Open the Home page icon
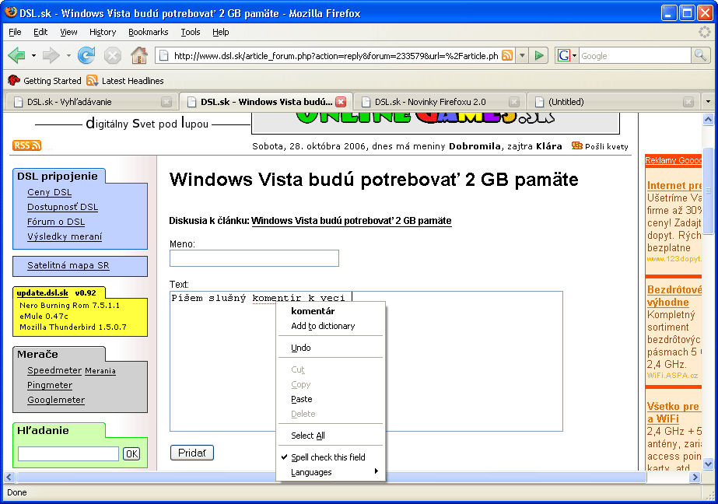This screenshot has height=504, width=718. 139,56
